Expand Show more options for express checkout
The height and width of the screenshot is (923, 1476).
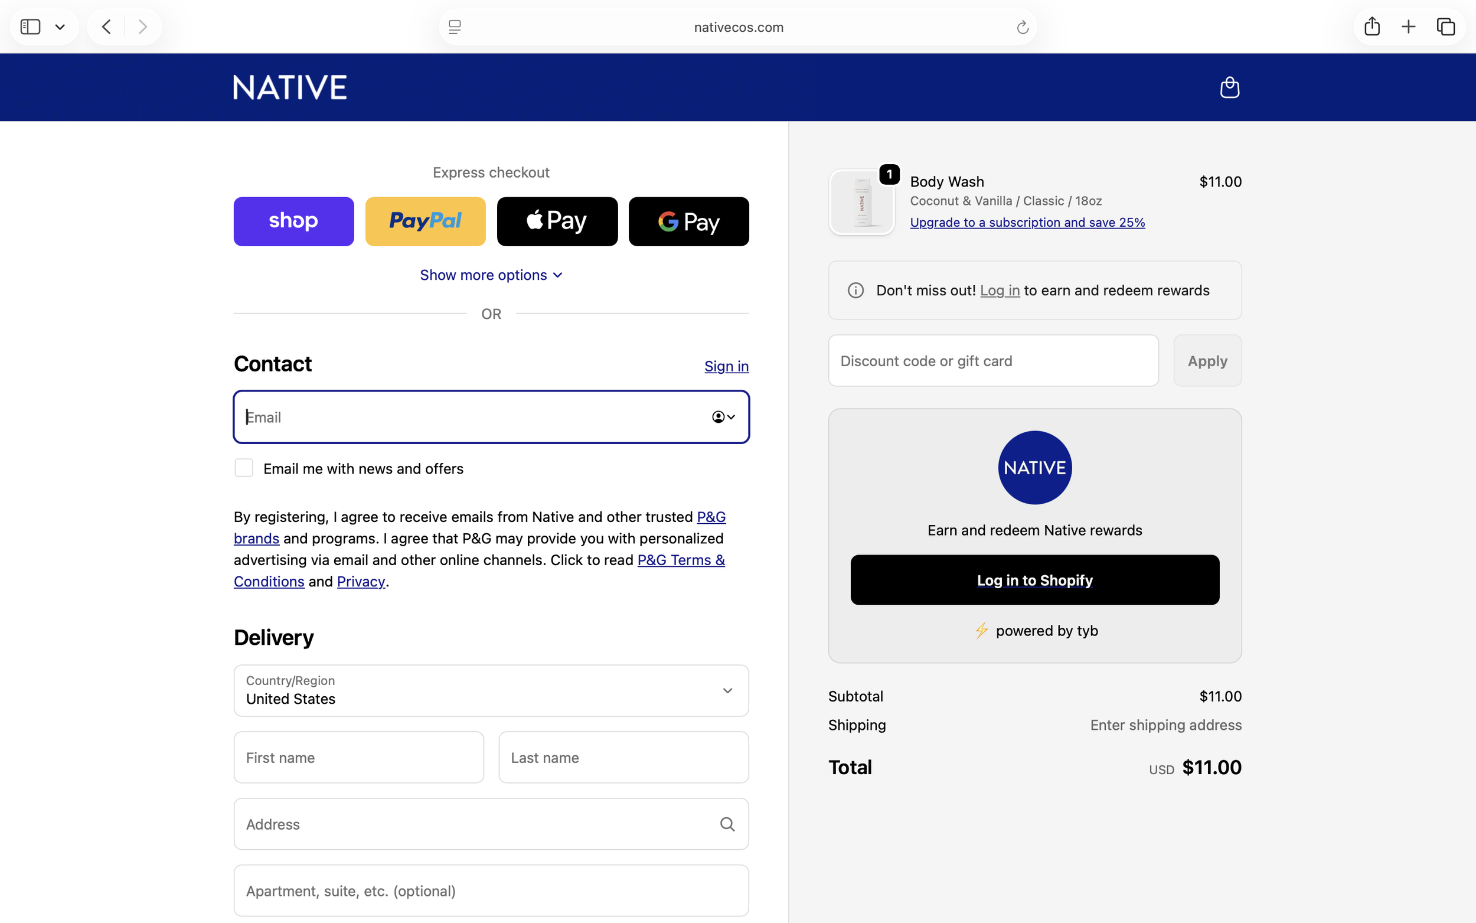click(491, 275)
